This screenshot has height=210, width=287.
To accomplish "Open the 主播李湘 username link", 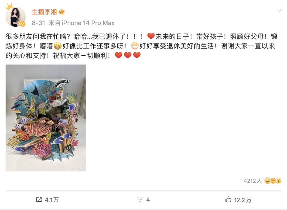I will point(44,12).
